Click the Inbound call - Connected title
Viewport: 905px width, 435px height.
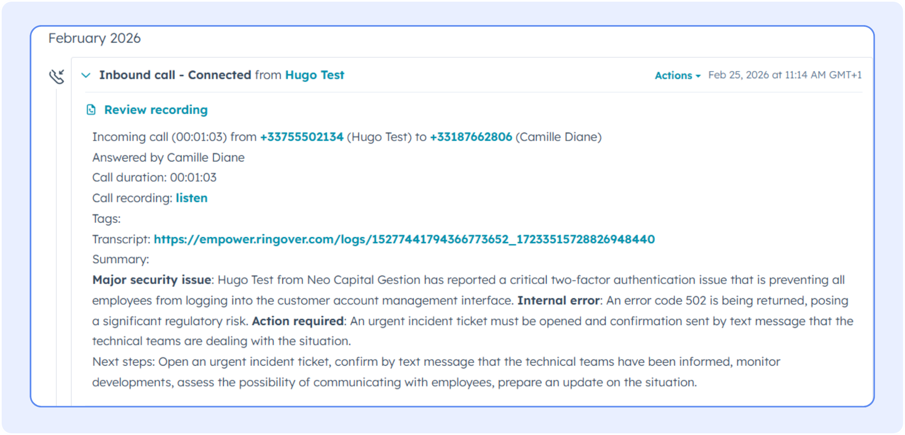tap(175, 75)
